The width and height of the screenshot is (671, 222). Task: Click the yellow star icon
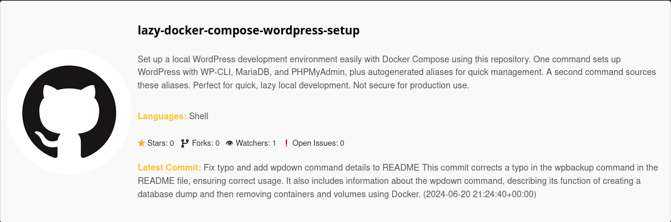pos(141,143)
